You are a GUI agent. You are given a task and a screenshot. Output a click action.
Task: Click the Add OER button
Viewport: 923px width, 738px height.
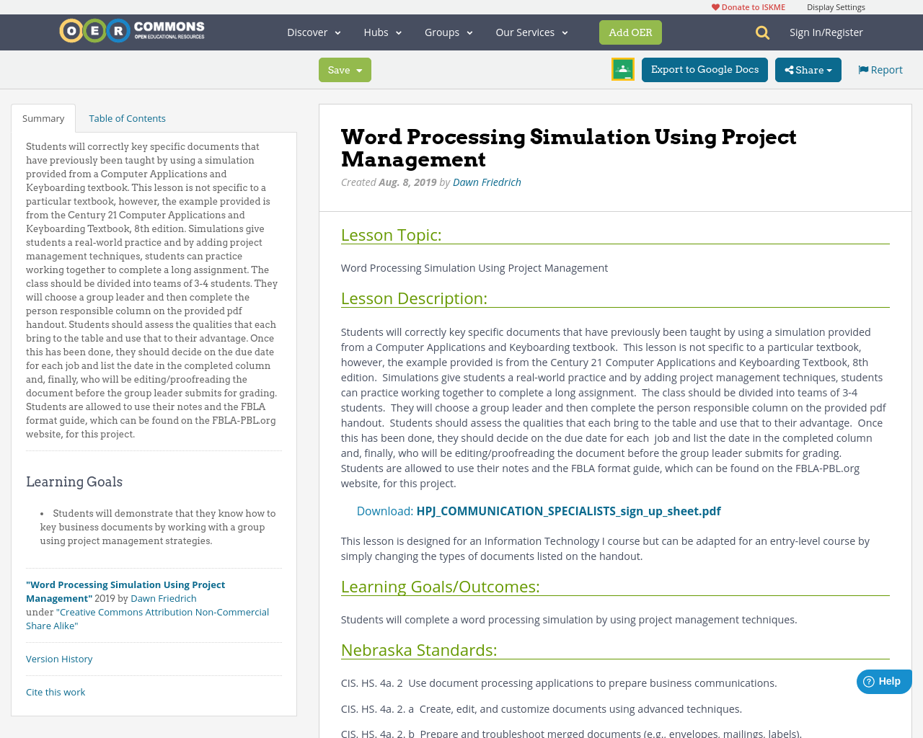click(630, 32)
